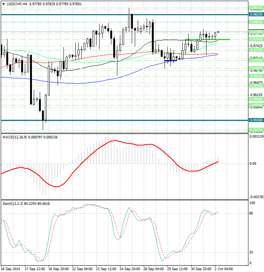Click the 0.96400 green price label

(256, 85)
